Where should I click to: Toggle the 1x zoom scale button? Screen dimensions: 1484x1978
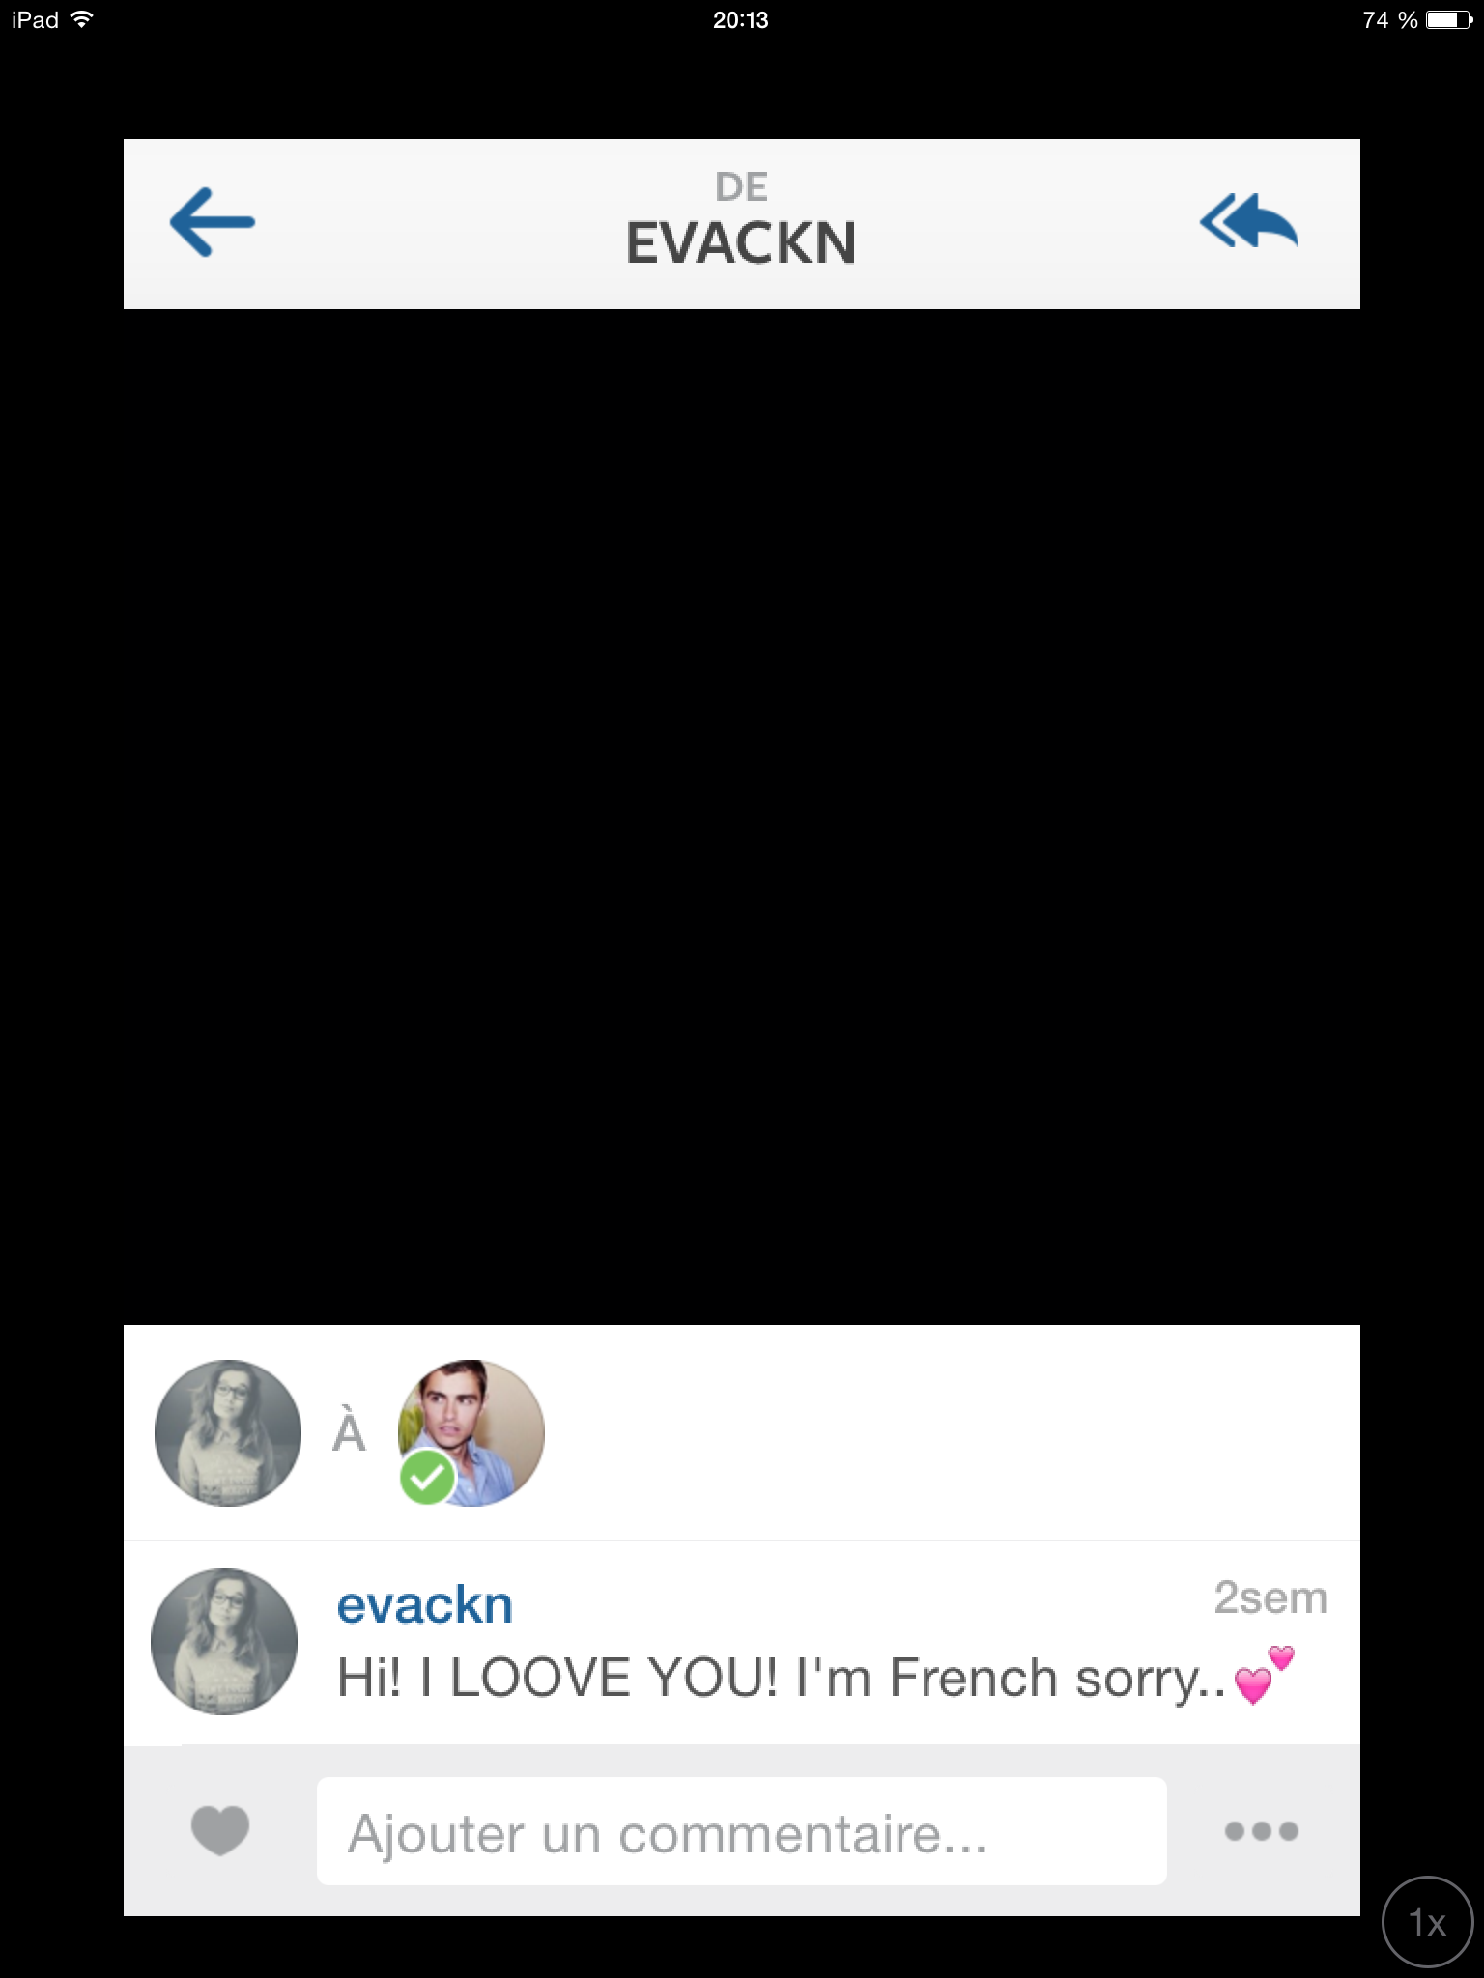[x=1428, y=1922]
